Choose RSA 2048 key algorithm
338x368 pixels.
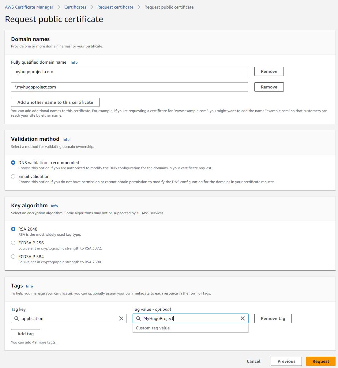pos(13,229)
